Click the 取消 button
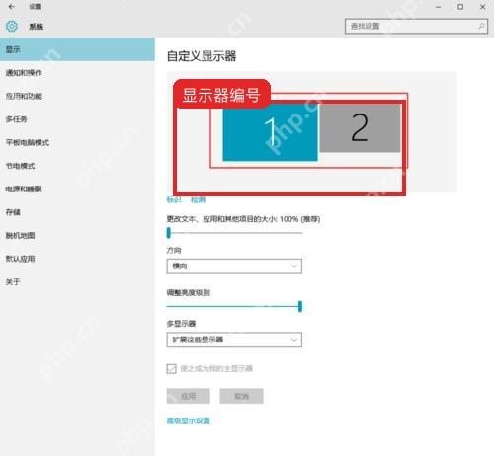The height and width of the screenshot is (456, 494). click(x=242, y=396)
